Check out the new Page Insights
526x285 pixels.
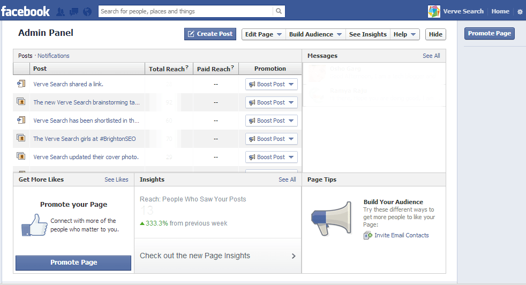[x=217, y=256]
